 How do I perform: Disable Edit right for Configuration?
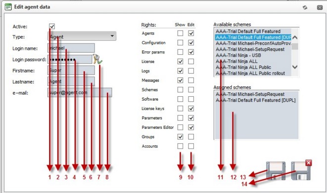pos(191,42)
